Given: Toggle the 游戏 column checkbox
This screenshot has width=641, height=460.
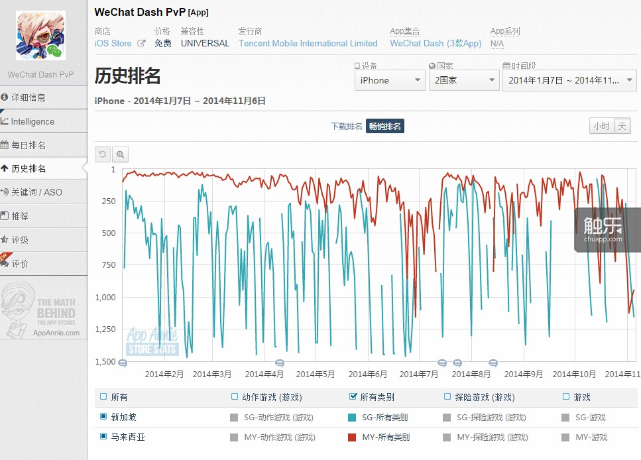Looking at the screenshot, I should (x=566, y=396).
